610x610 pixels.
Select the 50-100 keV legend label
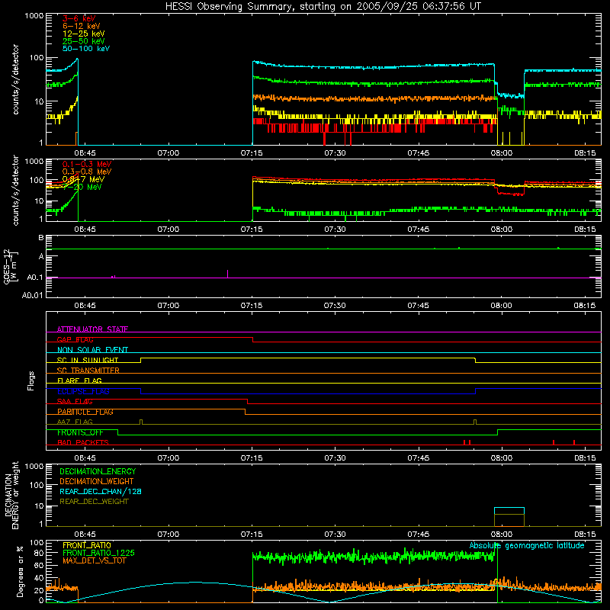pyautogui.click(x=86, y=49)
